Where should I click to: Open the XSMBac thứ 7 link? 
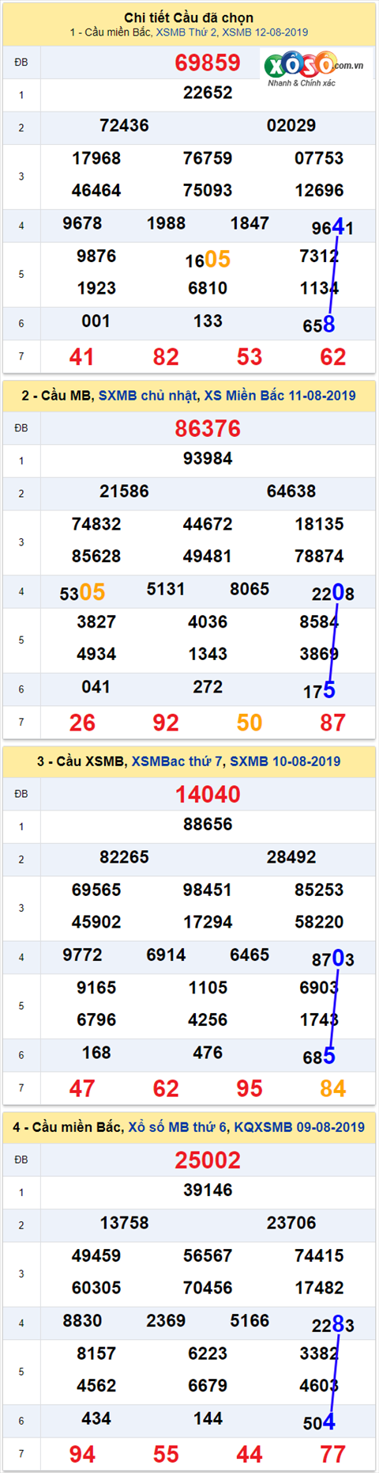click(177, 761)
